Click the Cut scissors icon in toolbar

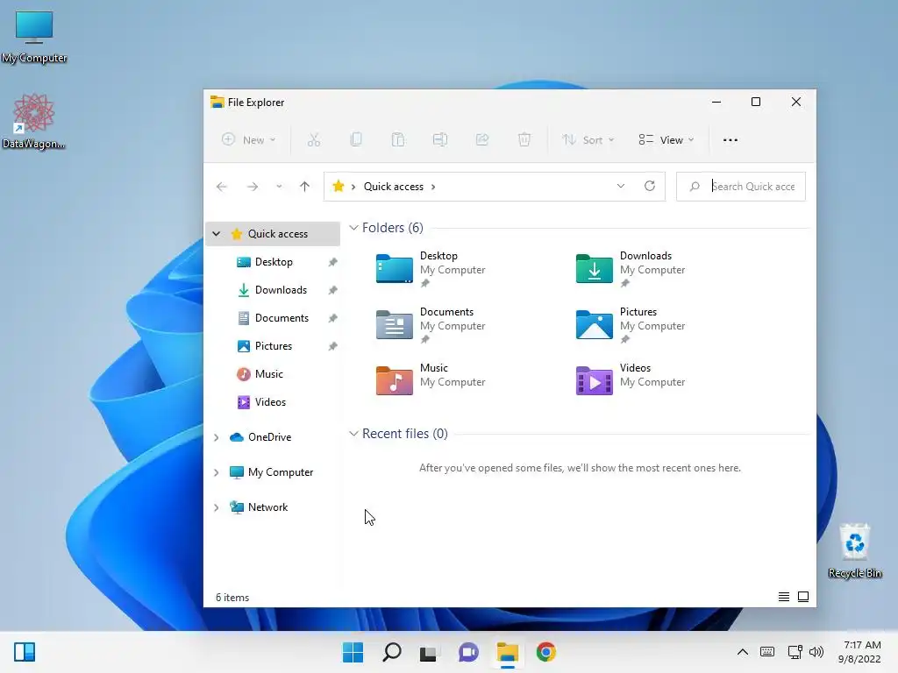coord(313,139)
